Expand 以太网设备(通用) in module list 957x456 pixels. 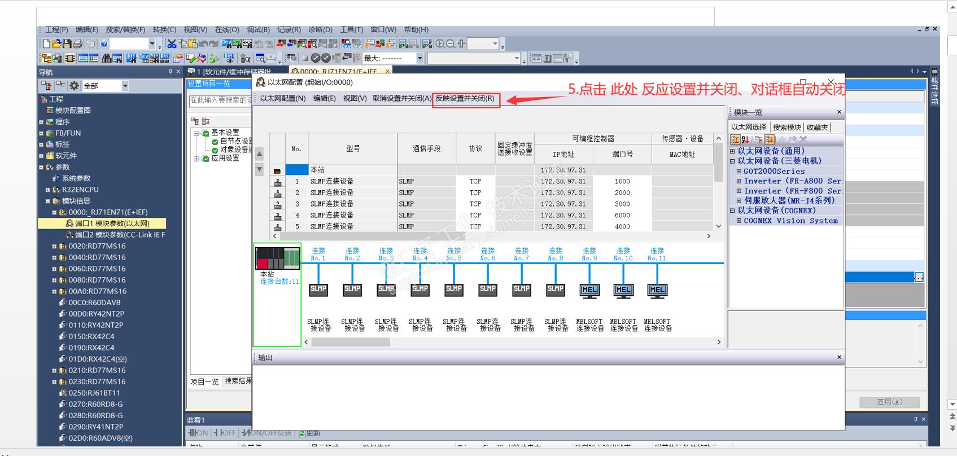pyautogui.click(x=733, y=151)
